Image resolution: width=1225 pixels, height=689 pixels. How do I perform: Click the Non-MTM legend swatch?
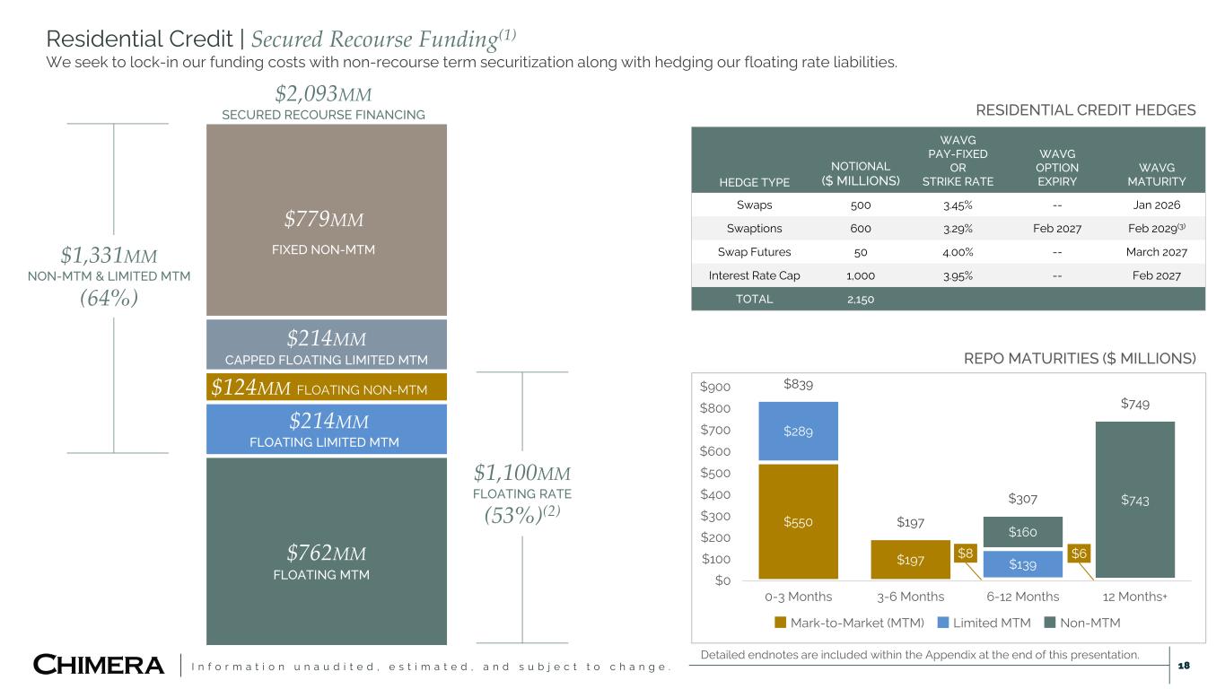point(1048,622)
